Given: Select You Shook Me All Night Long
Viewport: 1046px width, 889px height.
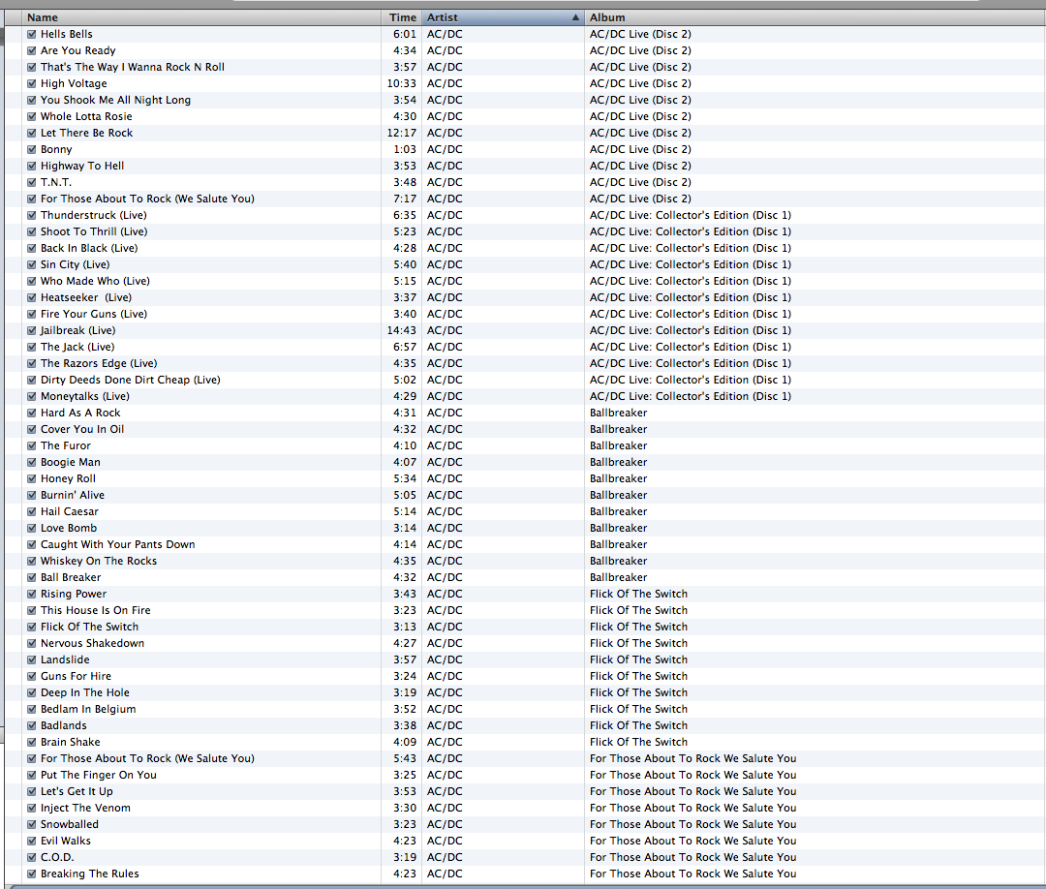Looking at the screenshot, I should click(115, 100).
